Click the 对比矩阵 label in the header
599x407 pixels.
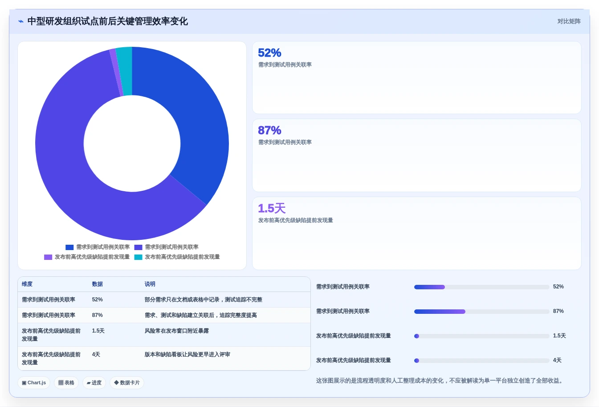coord(569,21)
